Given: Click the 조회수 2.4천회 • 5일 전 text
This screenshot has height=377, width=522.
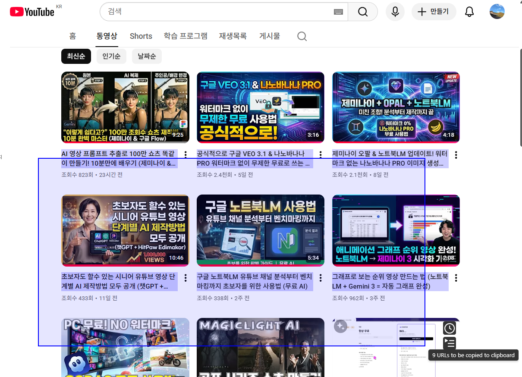Looking at the screenshot, I should (x=225, y=175).
